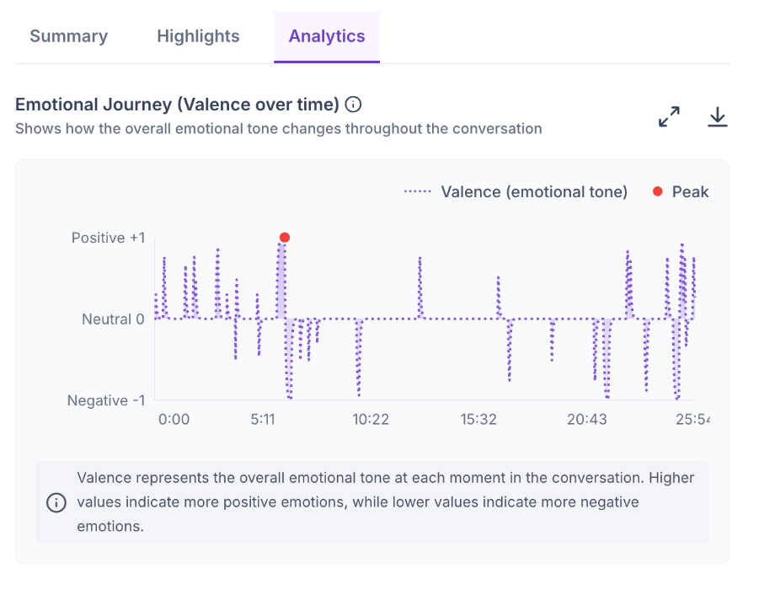This screenshot has width=759, height=595.
Task: Click the Emotional Journey heading text
Action: pyautogui.click(x=177, y=105)
